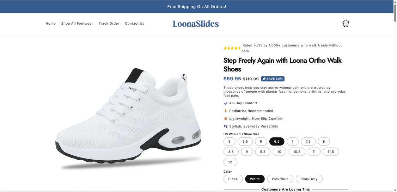
Task: Click the page scrollbar down arrow
Action: click(395, 190)
